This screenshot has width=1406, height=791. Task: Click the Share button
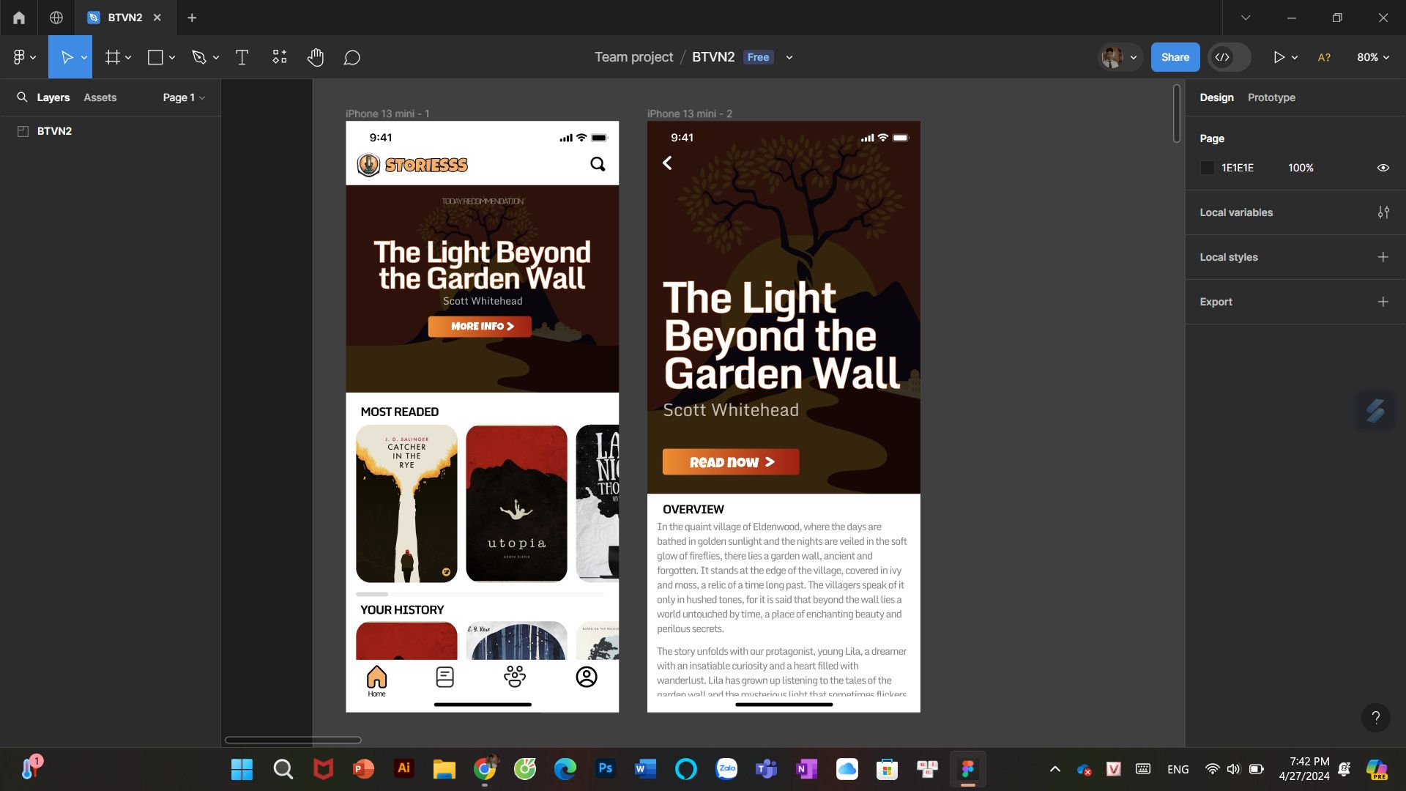[x=1175, y=57]
